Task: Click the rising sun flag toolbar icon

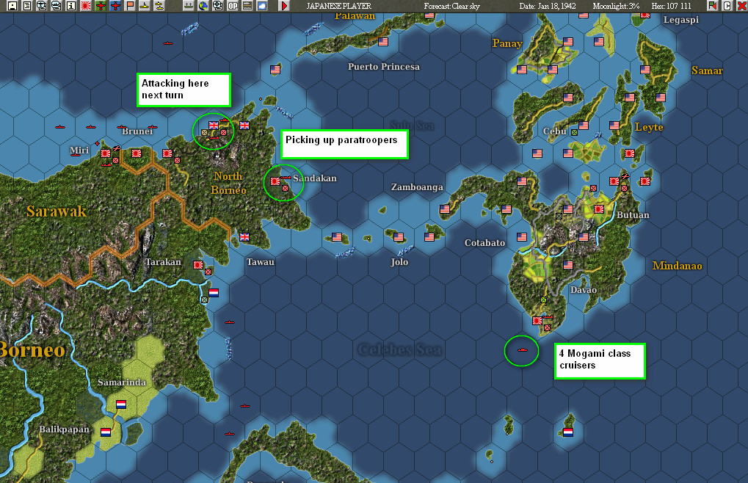Action: 86,6
